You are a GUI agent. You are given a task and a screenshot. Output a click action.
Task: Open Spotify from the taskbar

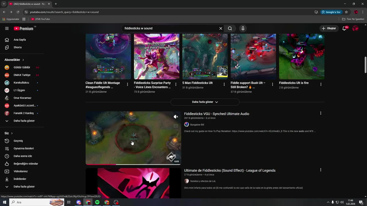pos(97,202)
